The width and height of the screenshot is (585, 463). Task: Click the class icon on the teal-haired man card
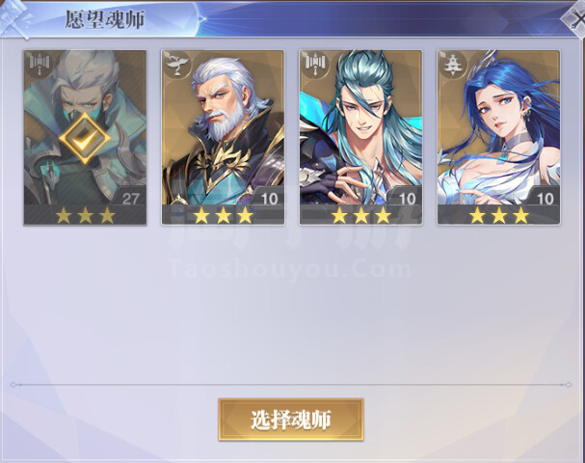[314, 63]
